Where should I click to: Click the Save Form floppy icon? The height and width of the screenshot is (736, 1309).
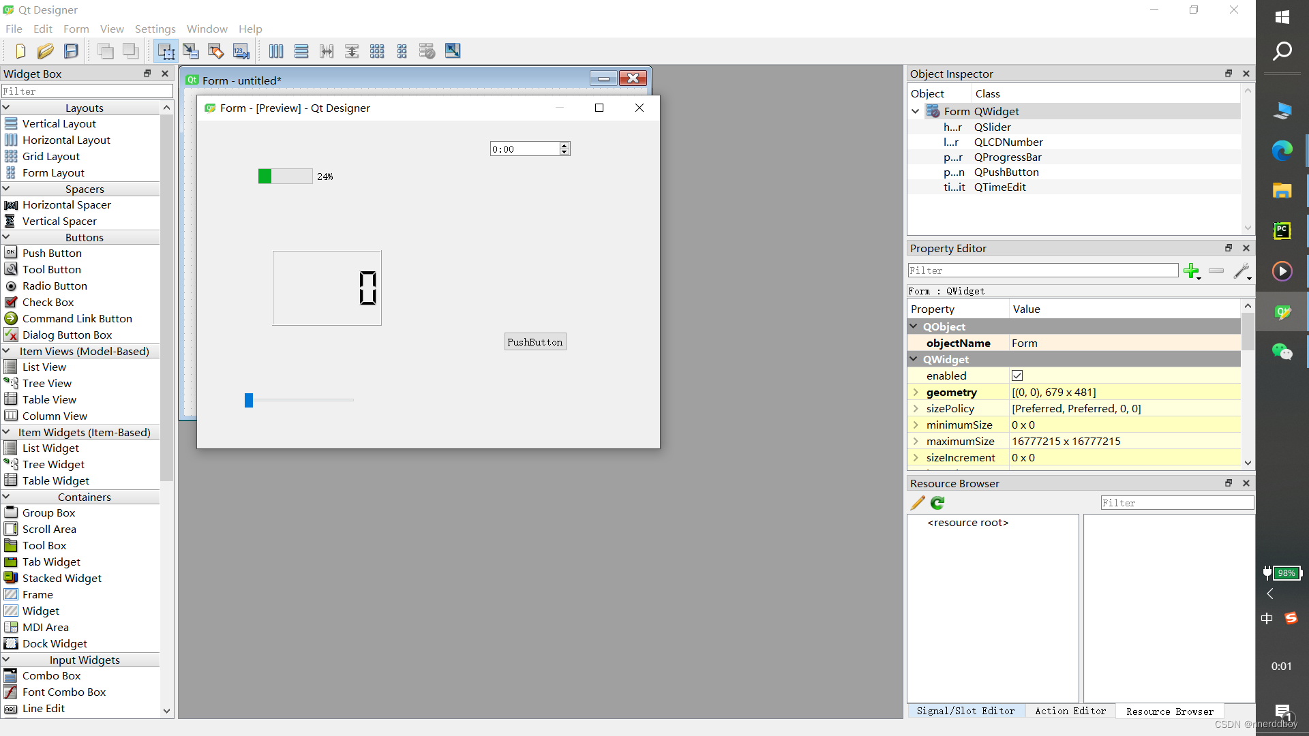point(71,51)
